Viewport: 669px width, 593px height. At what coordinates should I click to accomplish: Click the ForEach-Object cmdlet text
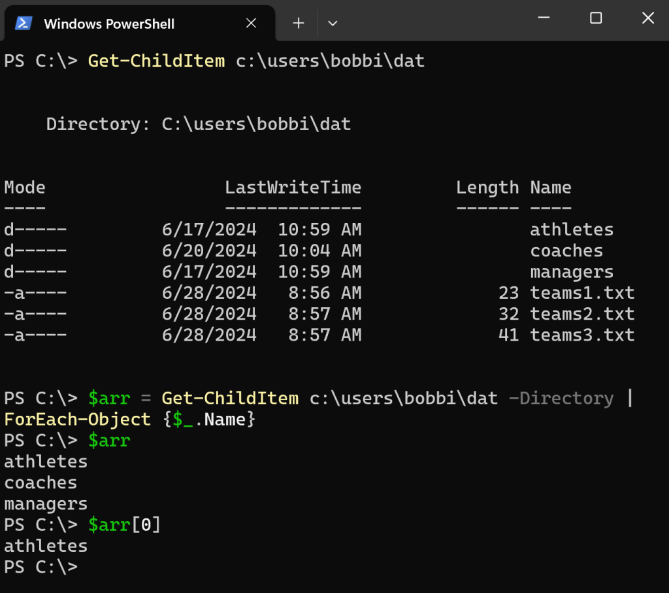pos(77,419)
